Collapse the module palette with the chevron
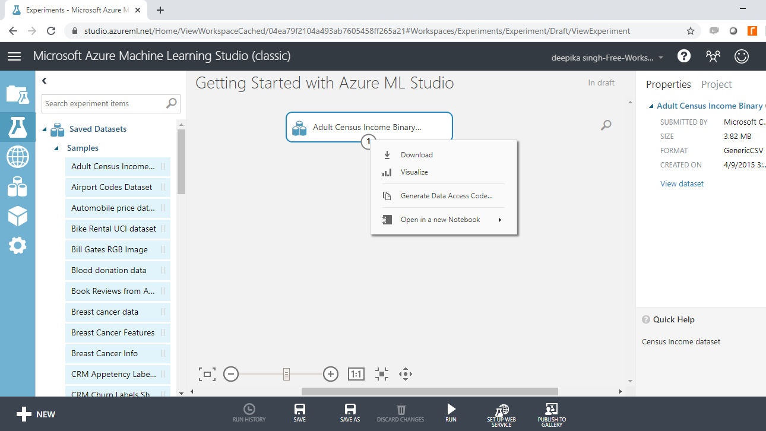Image resolution: width=766 pixels, height=431 pixels. point(45,81)
